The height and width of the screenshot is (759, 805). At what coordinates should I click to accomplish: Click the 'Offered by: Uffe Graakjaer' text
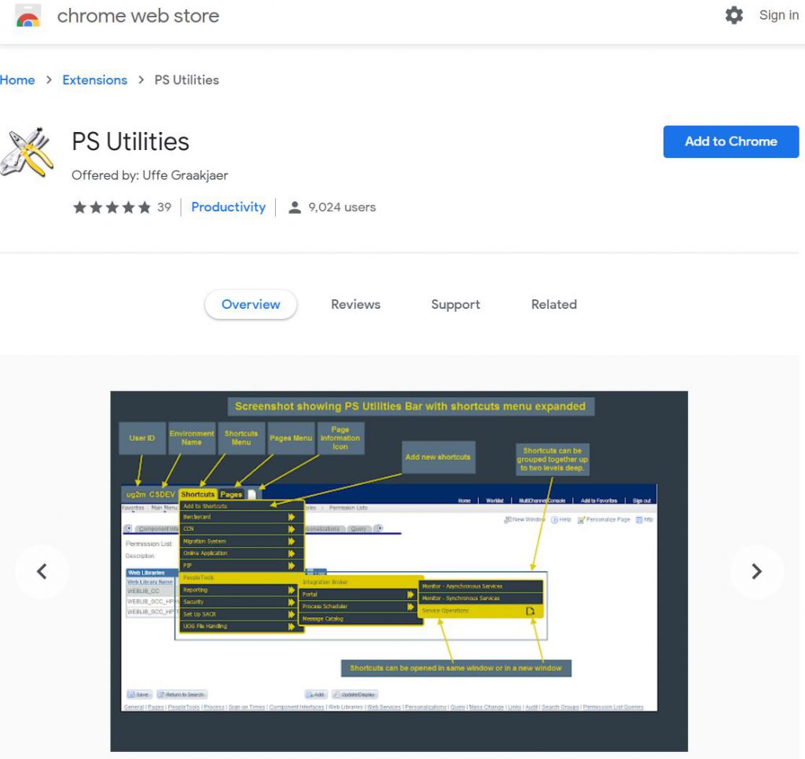point(149,175)
